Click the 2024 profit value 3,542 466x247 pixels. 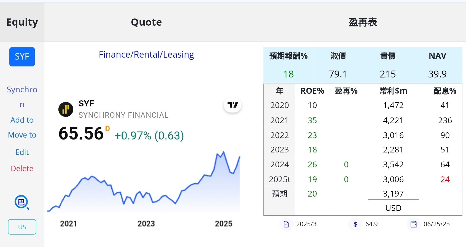click(x=393, y=165)
